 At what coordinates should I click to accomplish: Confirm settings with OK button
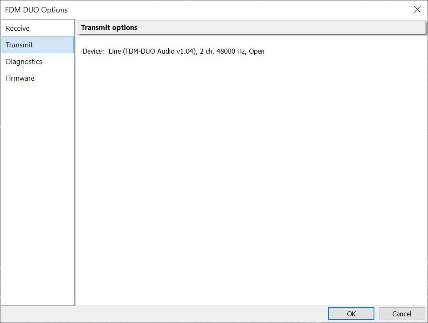[x=351, y=314]
